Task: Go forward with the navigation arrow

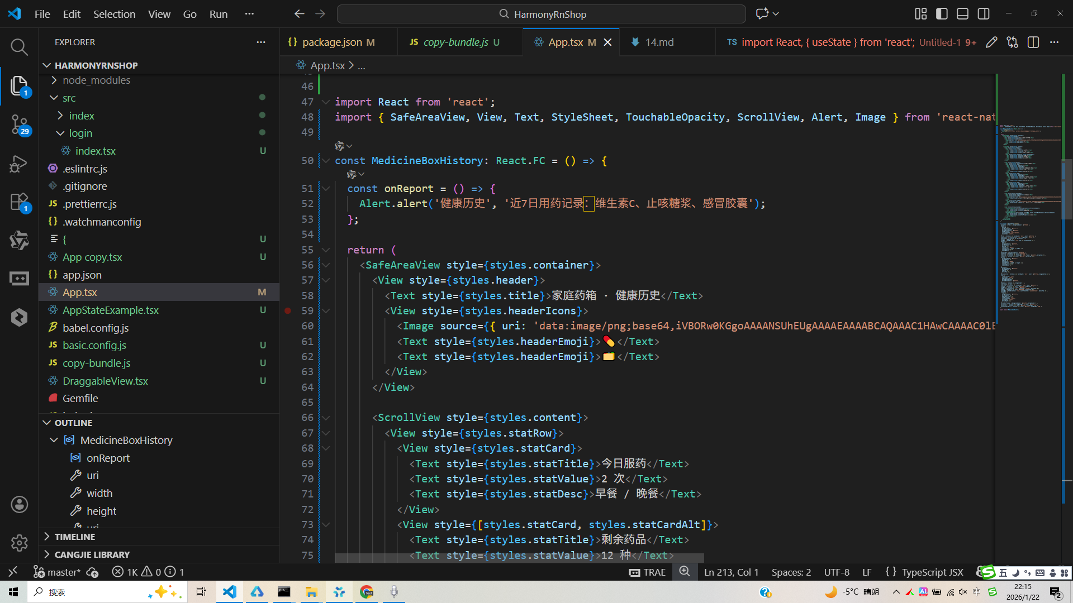Action: (320, 14)
